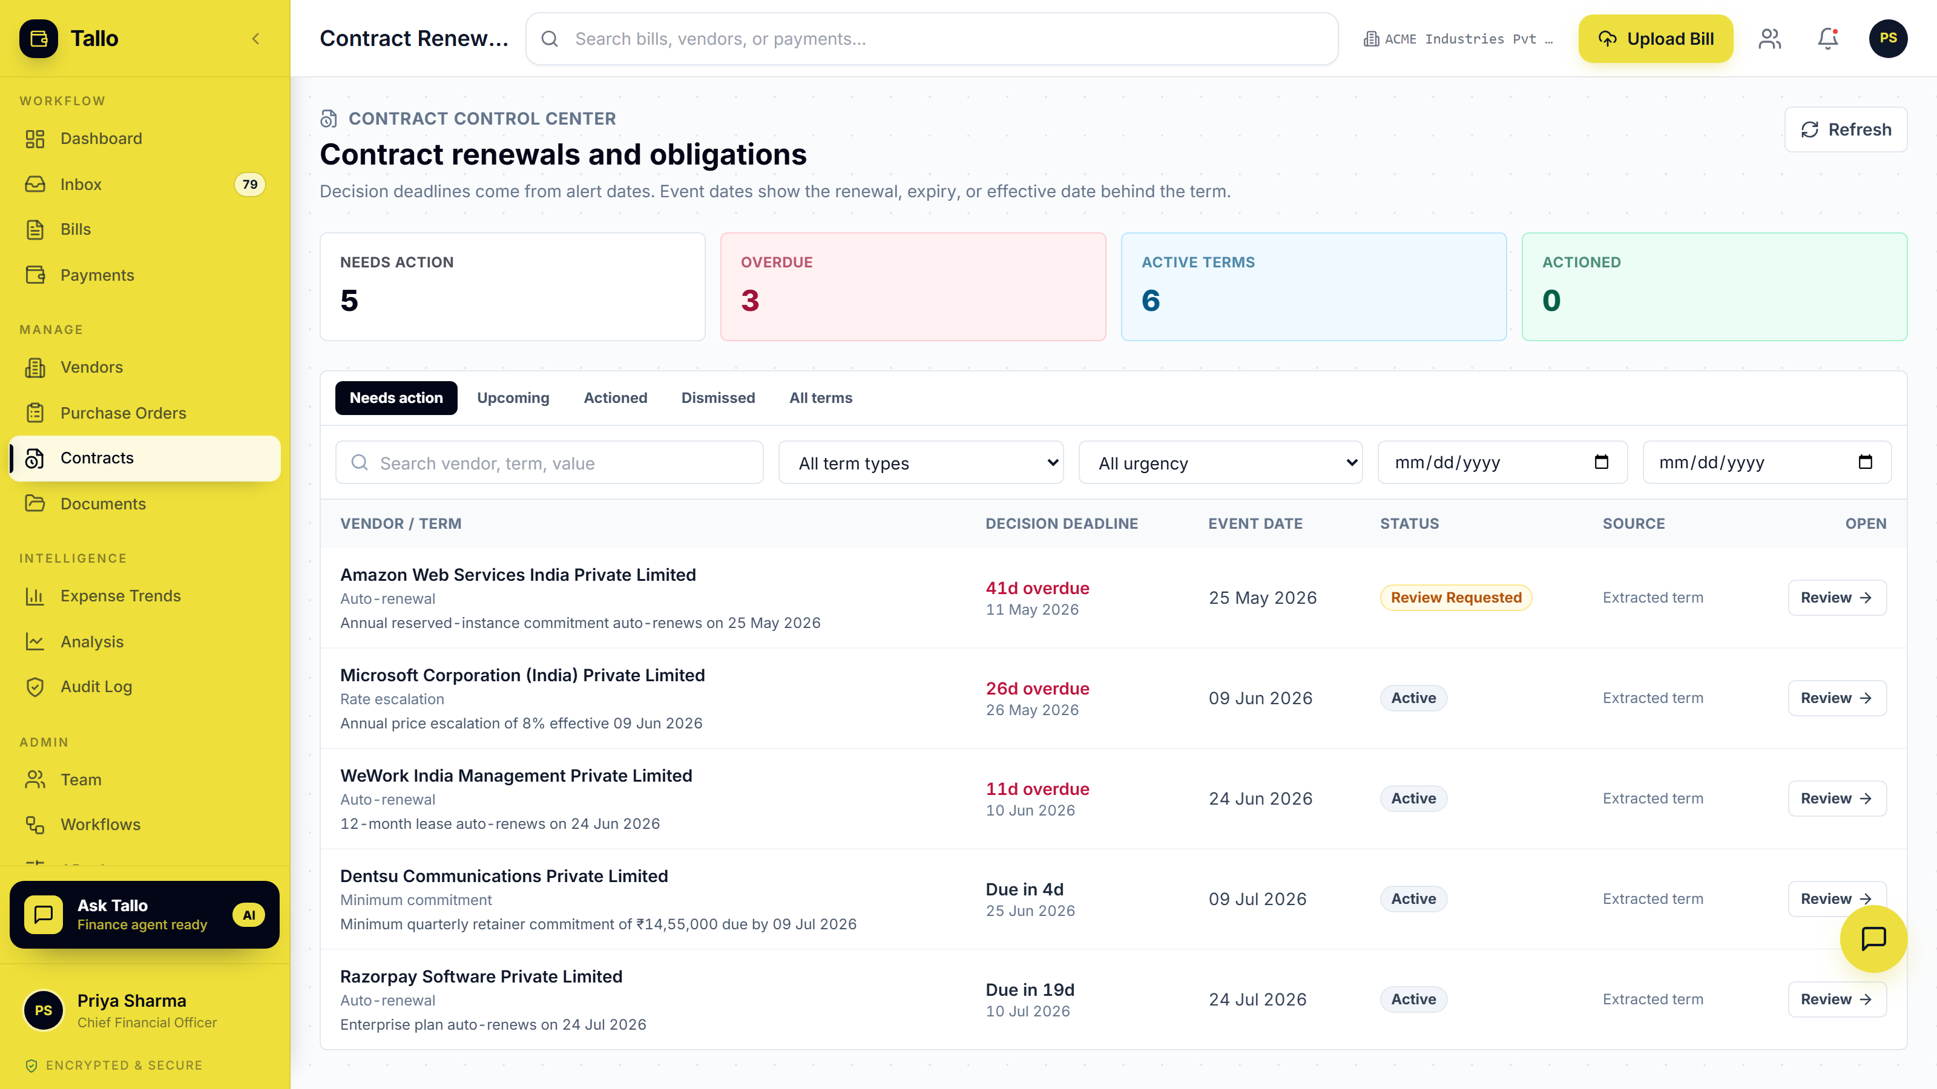Collapse the sidebar with the chevron

pyautogui.click(x=255, y=38)
